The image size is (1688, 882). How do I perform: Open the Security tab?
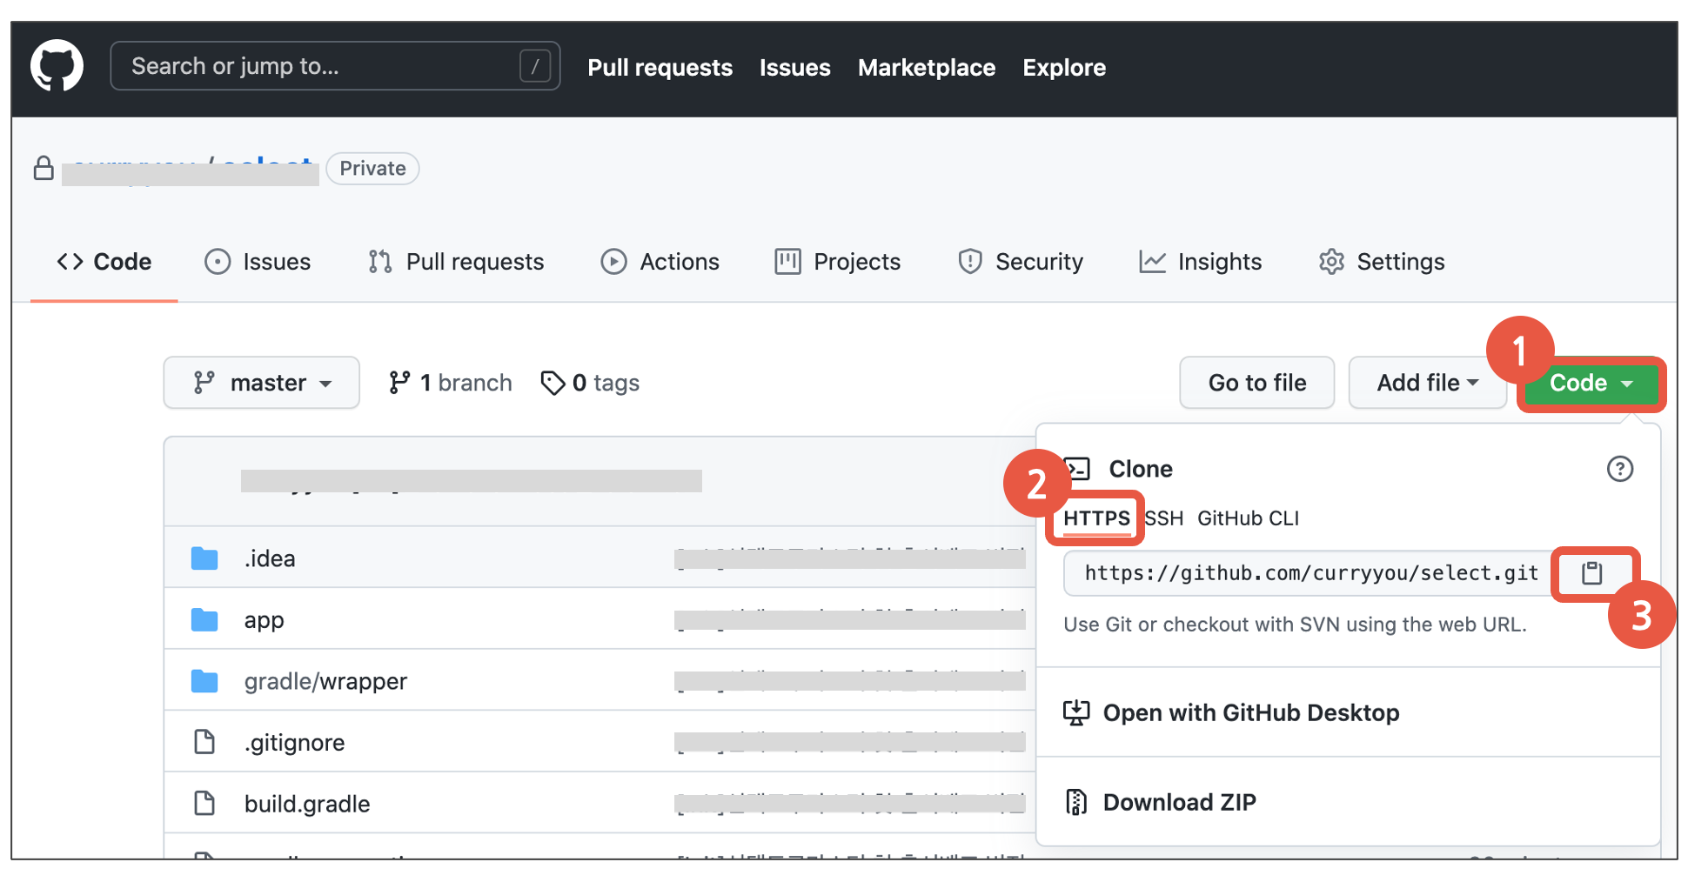click(1020, 262)
